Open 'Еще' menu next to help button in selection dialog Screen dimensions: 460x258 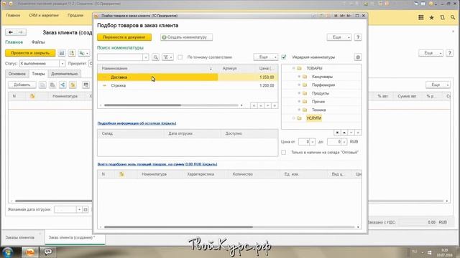(339, 37)
